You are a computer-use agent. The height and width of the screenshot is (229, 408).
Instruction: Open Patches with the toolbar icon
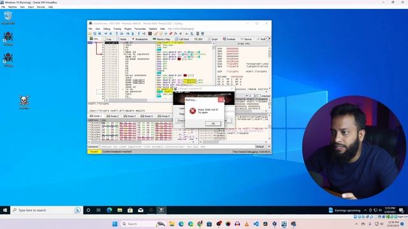point(156,34)
